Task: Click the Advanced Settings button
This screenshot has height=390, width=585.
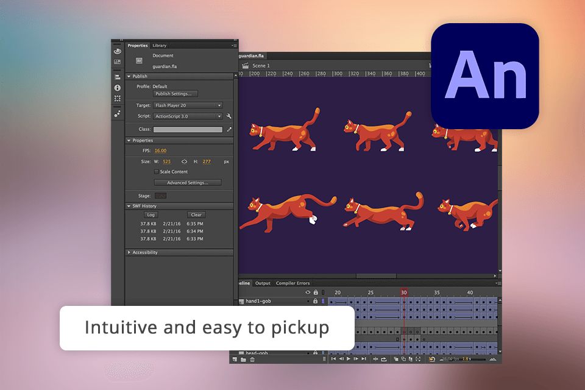Action: (x=188, y=182)
